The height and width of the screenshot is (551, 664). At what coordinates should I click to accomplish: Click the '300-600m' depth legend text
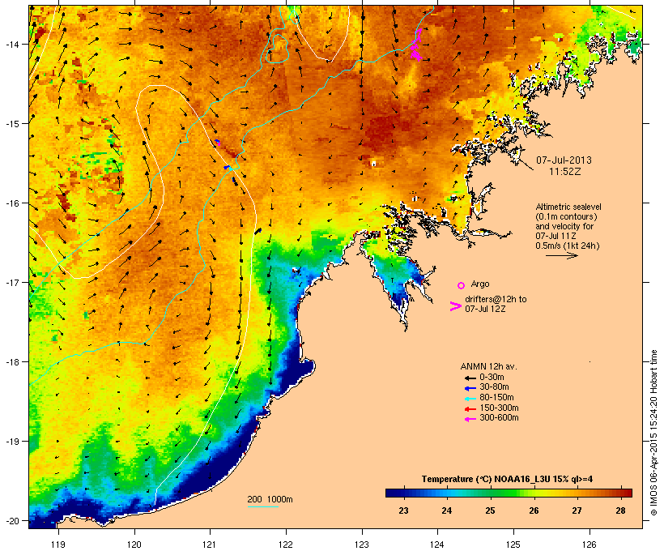(x=499, y=418)
